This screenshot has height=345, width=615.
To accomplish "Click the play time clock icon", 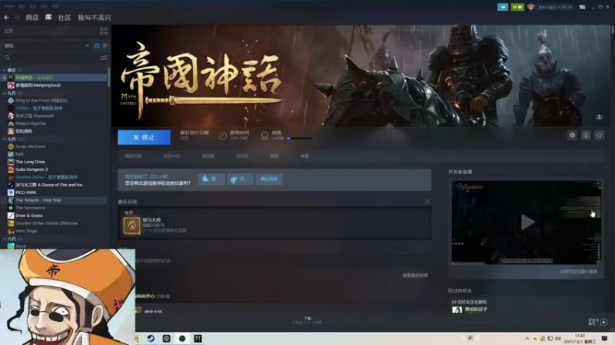I will coord(222,136).
